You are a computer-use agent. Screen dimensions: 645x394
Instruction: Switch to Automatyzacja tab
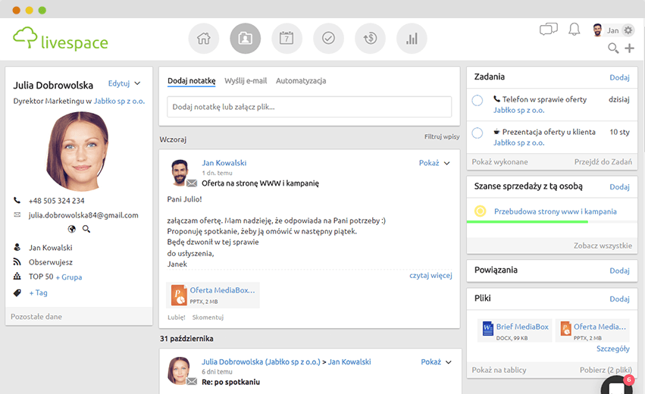click(301, 80)
